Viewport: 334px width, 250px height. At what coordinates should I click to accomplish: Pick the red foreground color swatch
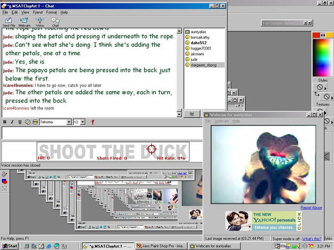click(x=316, y=35)
